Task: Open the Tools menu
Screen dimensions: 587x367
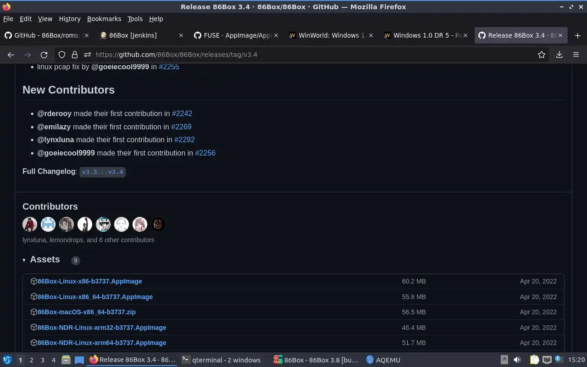Action: click(135, 19)
